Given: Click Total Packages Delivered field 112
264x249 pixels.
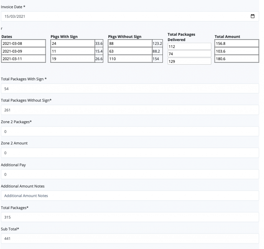Looking at the screenshot, I should coord(189,46).
